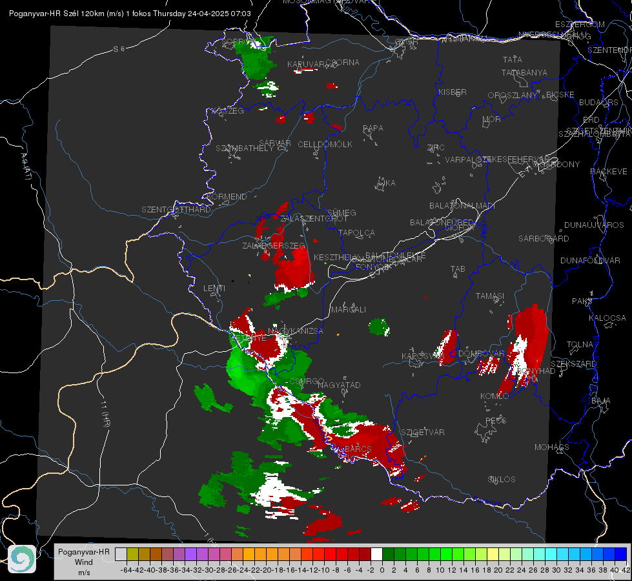
Task: Click the MARCALI town label
Action: click(348, 310)
